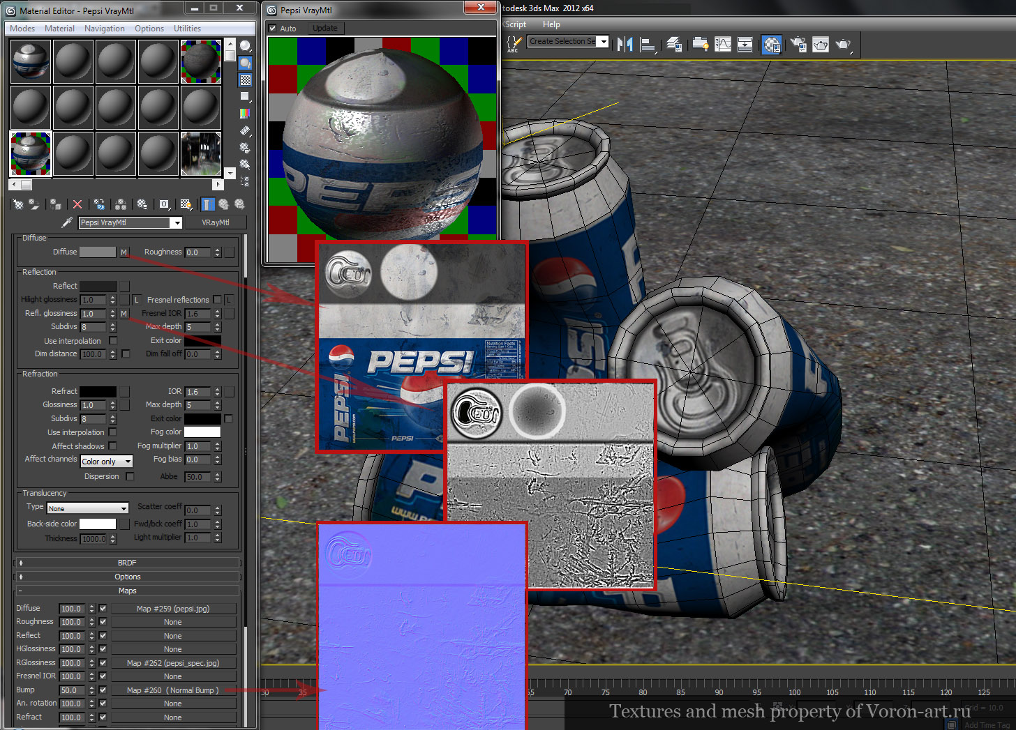This screenshot has width=1016, height=730.
Task: Toggle the Backlight icon in Material Editor
Action: (245, 63)
